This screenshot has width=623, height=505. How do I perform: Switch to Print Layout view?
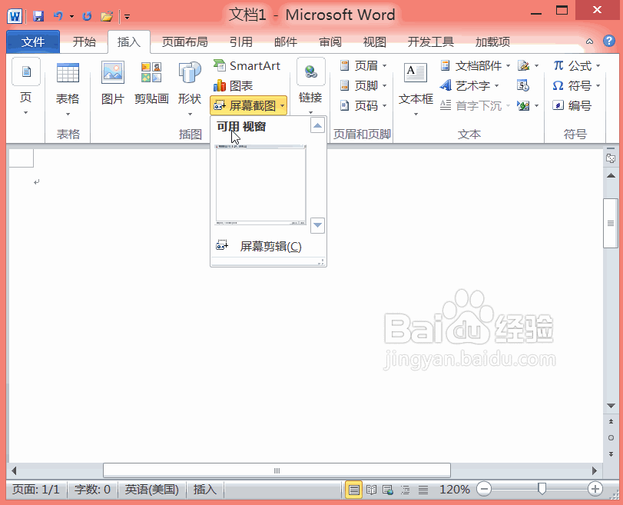(x=353, y=490)
